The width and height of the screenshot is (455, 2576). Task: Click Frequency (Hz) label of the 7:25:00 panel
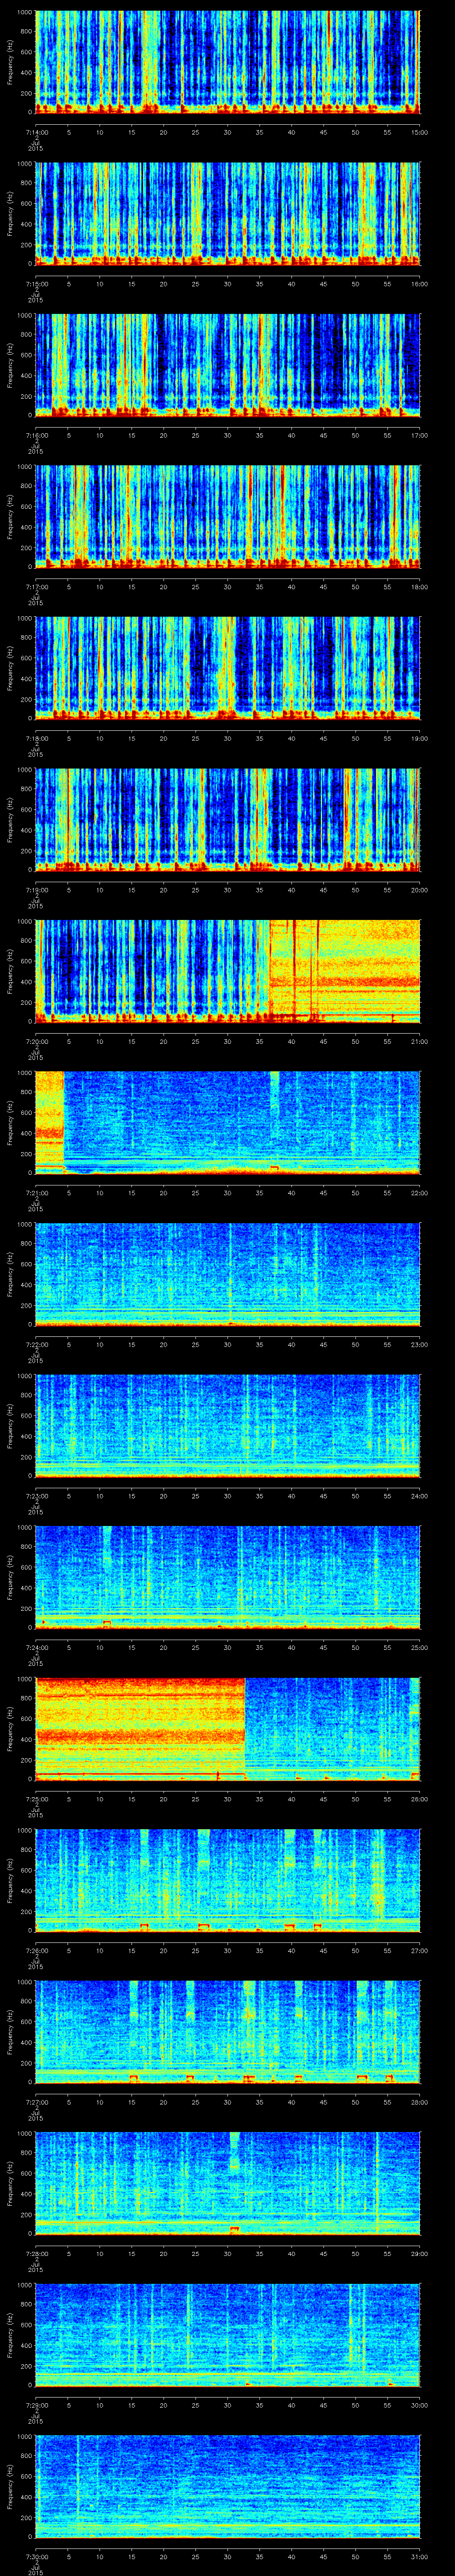10,1729
